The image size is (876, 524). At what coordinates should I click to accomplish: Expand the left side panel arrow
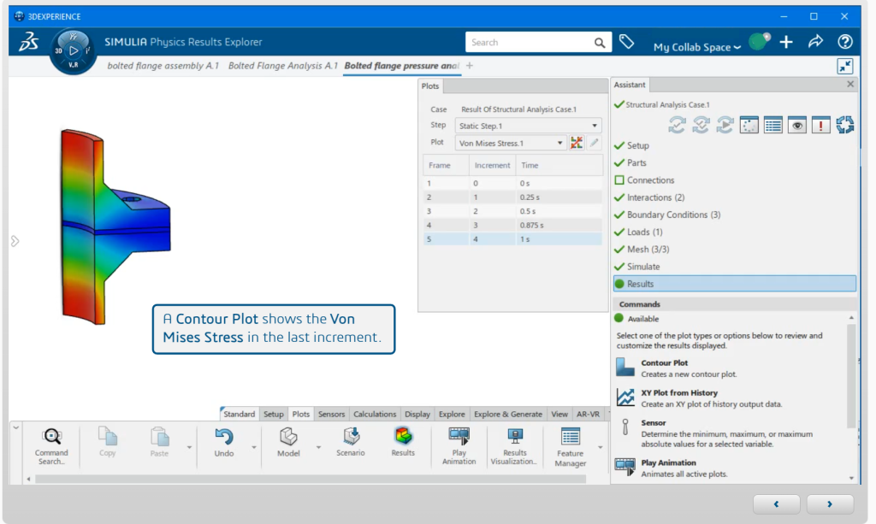[15, 241]
